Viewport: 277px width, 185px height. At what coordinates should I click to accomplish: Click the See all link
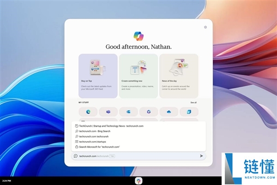[193, 103]
